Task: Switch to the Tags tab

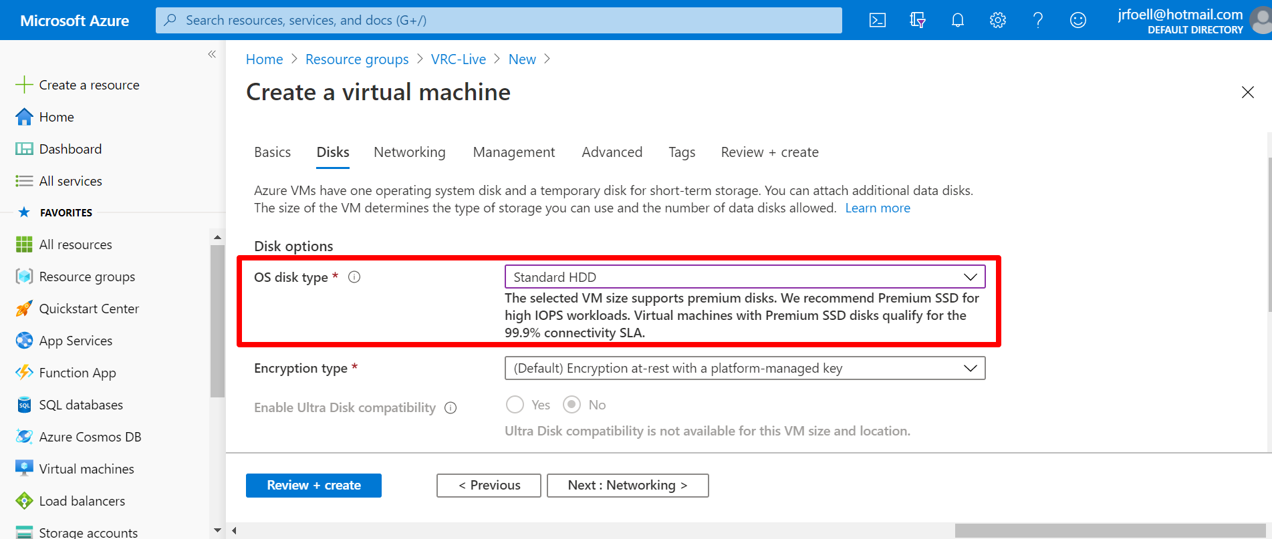Action: click(x=682, y=152)
